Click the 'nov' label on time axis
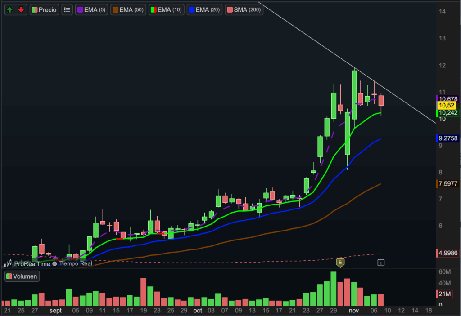The height and width of the screenshot is (316, 461). click(x=353, y=311)
